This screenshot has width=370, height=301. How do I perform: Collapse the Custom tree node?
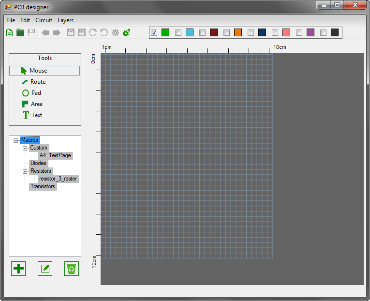(25, 148)
